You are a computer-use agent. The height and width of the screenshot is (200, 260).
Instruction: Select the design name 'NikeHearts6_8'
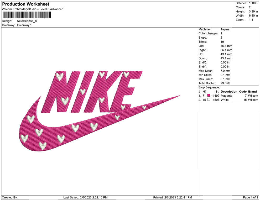(27, 21)
